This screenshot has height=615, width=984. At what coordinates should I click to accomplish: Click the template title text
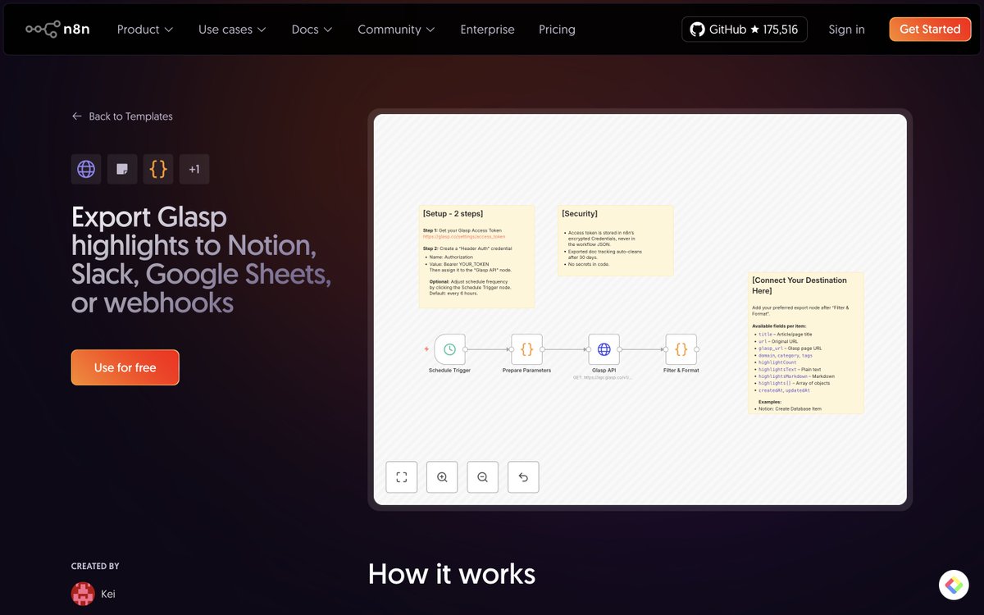click(x=201, y=260)
